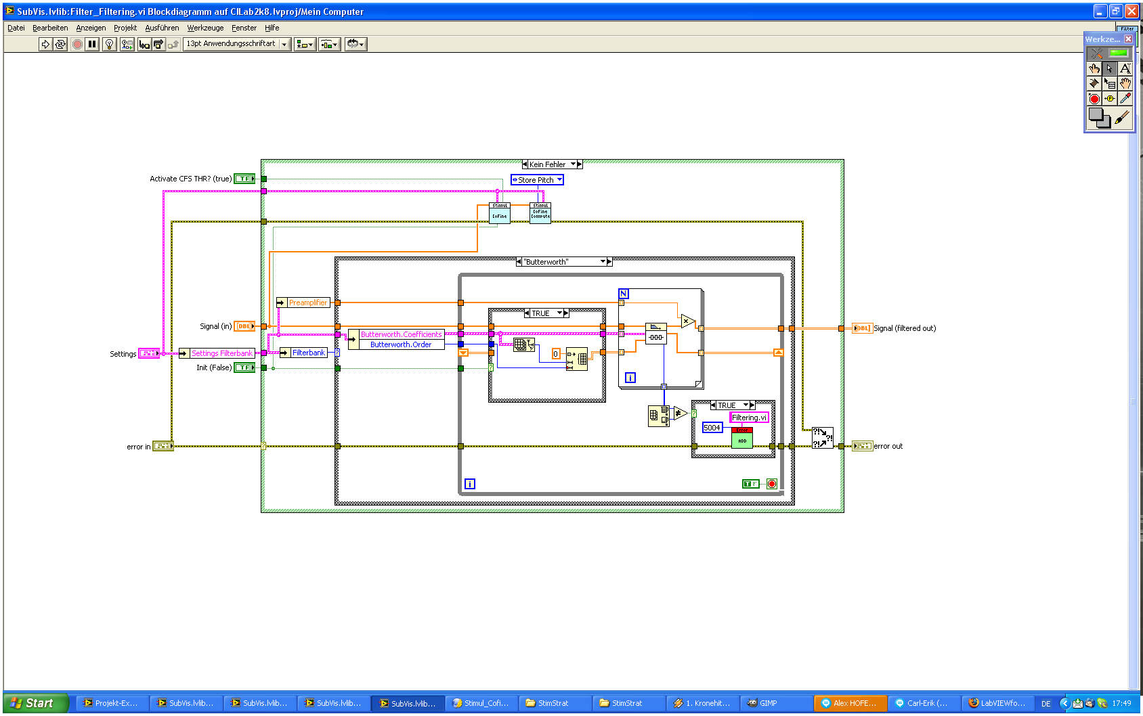Click the Step Over button
The height and width of the screenshot is (716, 1143).
[x=158, y=44]
